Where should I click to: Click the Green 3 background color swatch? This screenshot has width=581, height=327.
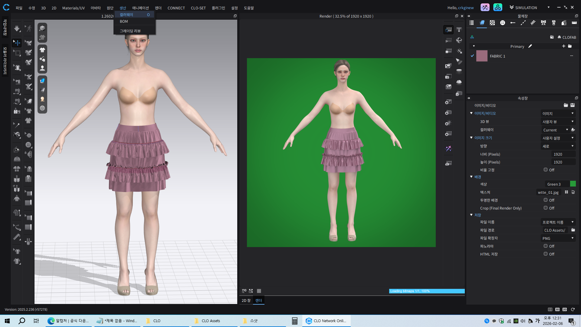point(573,184)
